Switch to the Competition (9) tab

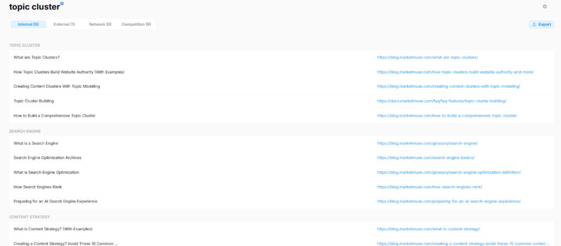136,24
